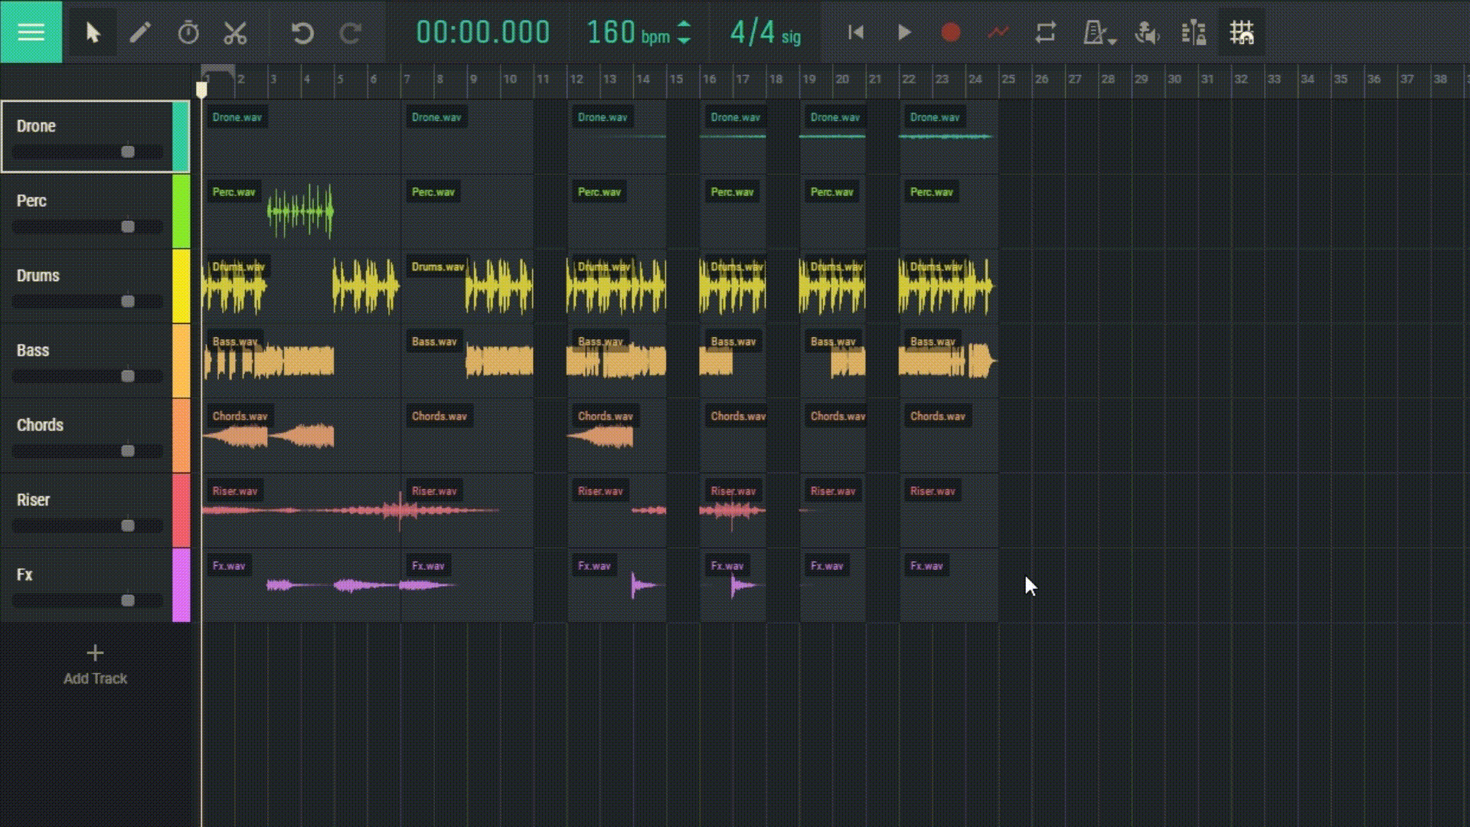Skip back to the start

(x=856, y=33)
